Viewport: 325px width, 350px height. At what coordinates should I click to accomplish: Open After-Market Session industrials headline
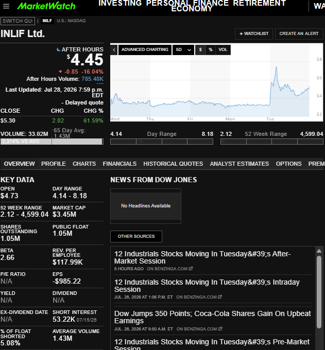[x=202, y=257]
